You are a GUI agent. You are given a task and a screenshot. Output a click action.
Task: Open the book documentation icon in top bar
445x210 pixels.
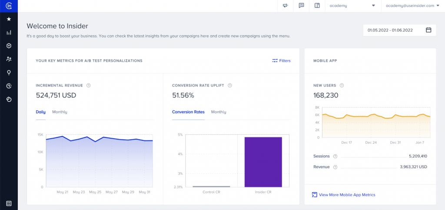[x=317, y=6]
